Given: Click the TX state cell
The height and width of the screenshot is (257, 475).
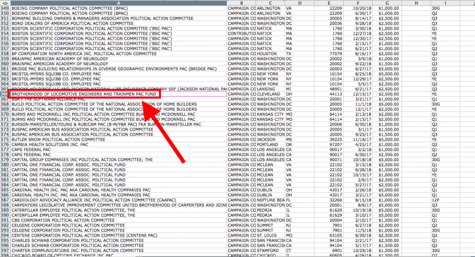Looking at the screenshot, I should (x=300, y=54).
